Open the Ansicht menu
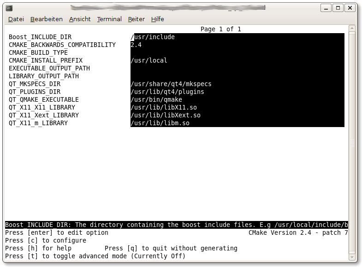This screenshot has width=362, height=267. pos(80,19)
